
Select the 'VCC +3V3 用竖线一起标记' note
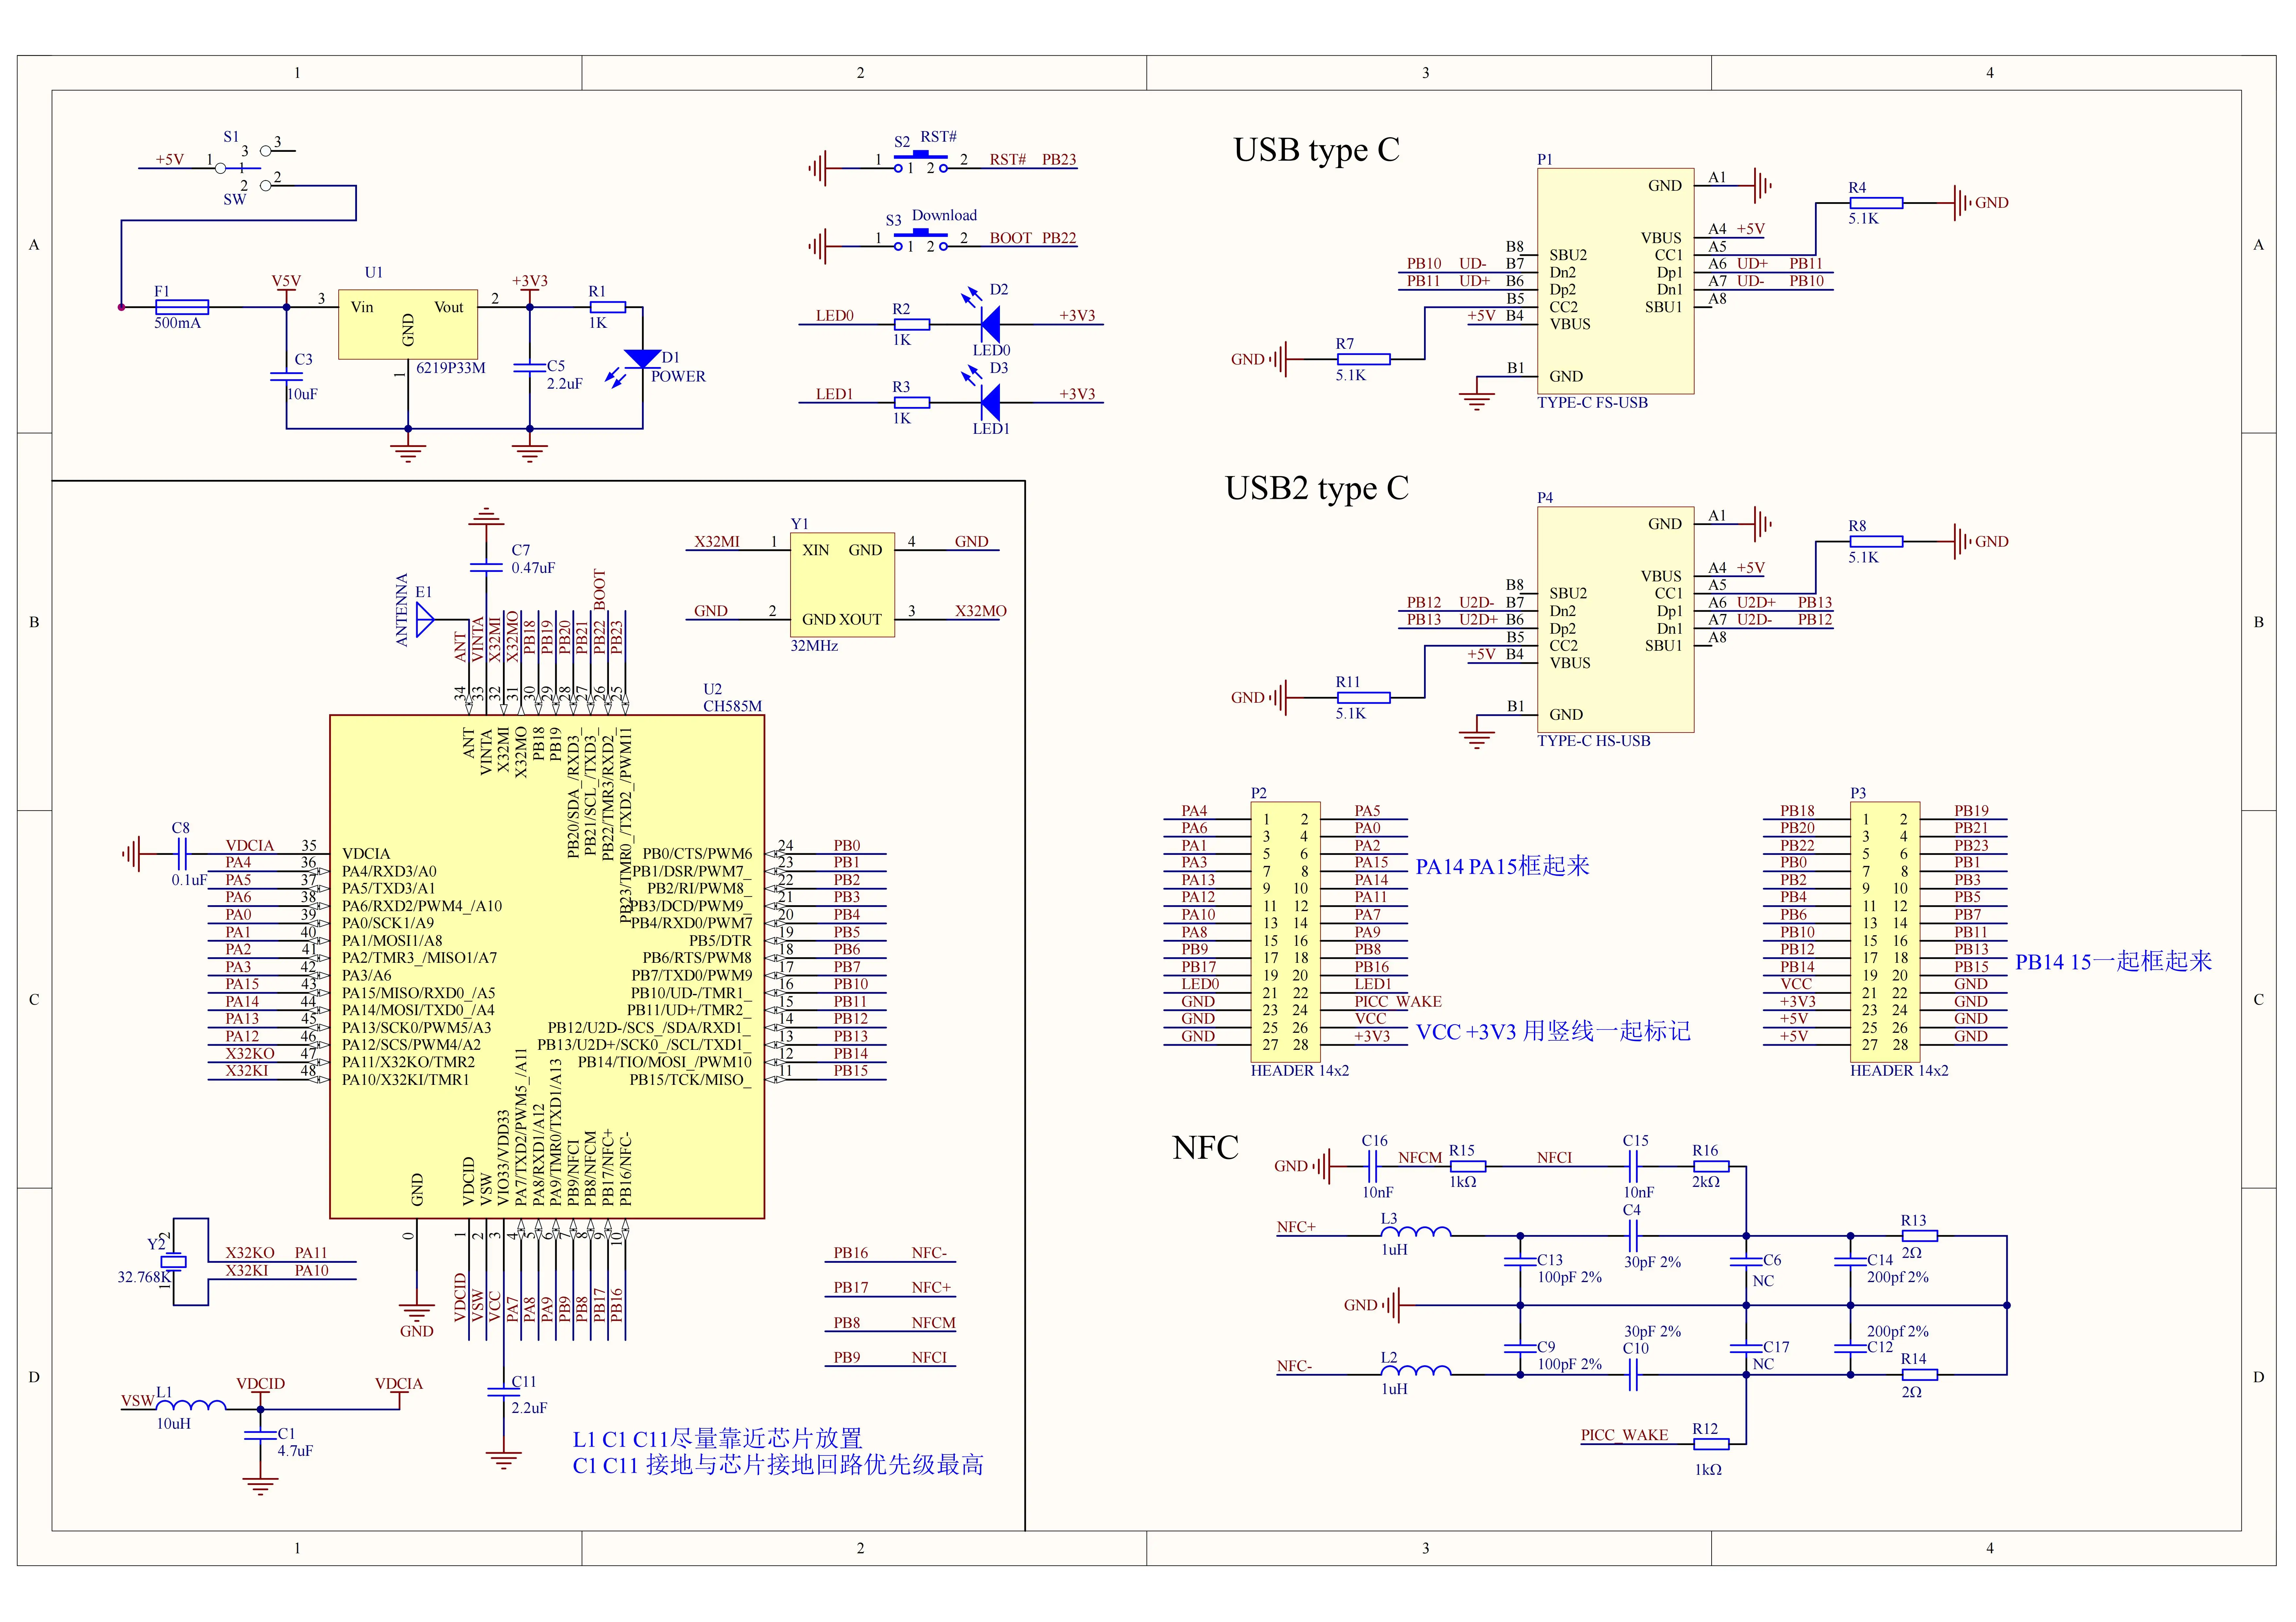pyautogui.click(x=1553, y=1031)
